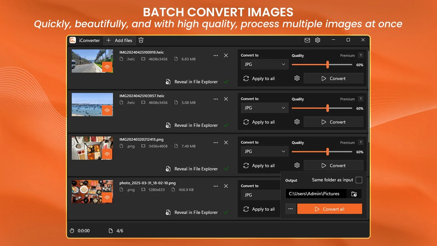Image resolution: width=437 pixels, height=246 pixels.
Task: Click the 1280x633 resolution text
Action: click(157, 190)
